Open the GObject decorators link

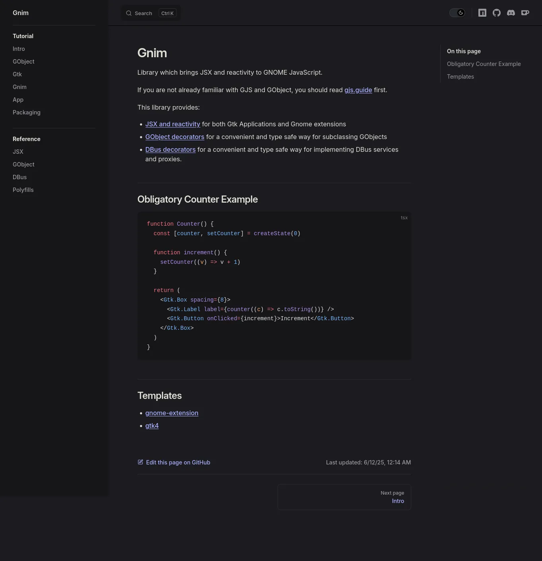pyautogui.click(x=175, y=137)
